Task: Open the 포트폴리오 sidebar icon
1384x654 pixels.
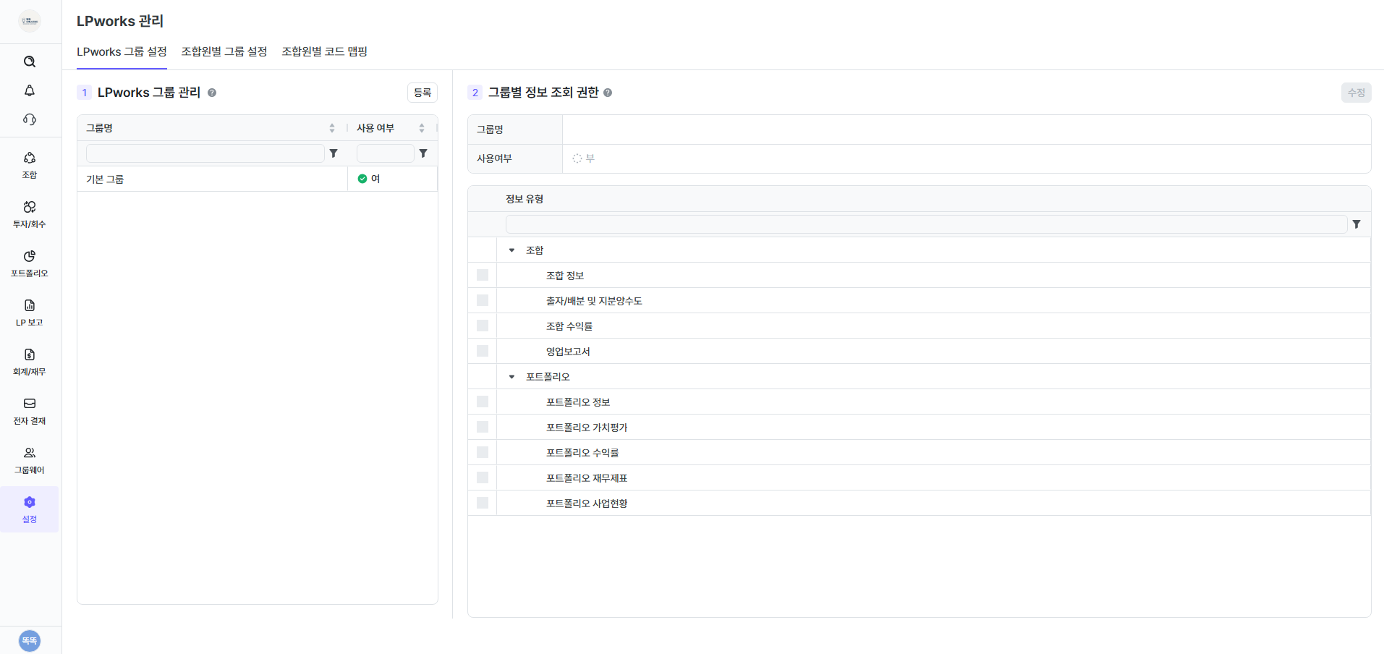Action: [x=30, y=263]
